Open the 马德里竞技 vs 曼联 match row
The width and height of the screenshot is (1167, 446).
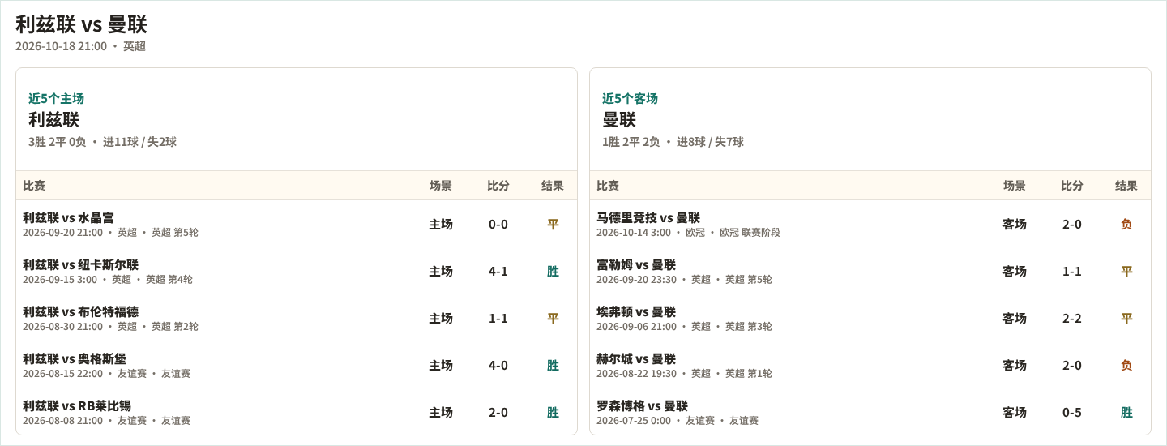(x=870, y=224)
